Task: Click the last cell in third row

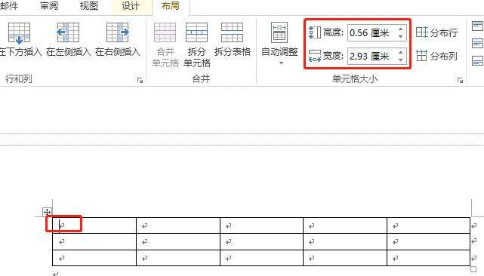Action: [x=428, y=258]
